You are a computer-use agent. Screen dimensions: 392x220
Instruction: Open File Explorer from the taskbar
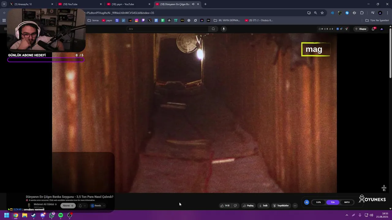(x=24, y=215)
